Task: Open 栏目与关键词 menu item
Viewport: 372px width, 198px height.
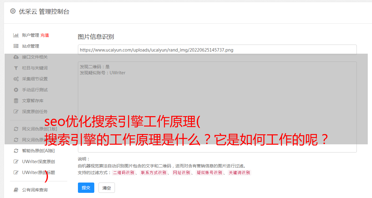Action: 35,68
